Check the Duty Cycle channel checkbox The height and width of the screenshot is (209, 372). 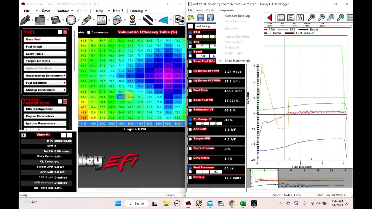tap(190, 158)
